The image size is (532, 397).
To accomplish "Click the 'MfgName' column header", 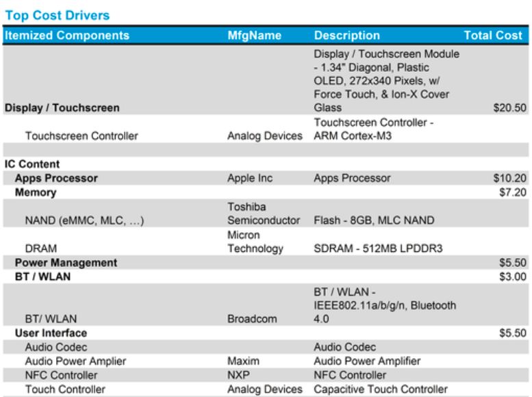I will click(255, 36).
